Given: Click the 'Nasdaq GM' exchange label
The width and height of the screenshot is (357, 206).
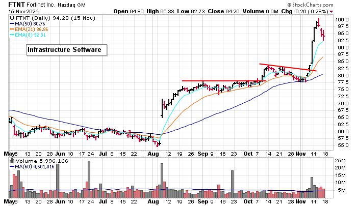Looking at the screenshot, I should pos(71,5).
